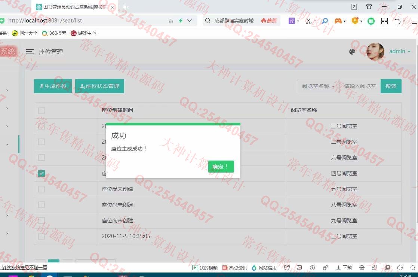The width and height of the screenshot is (418, 277).
Task: Click the undo restore-page arrow icon
Action: (397, 21)
